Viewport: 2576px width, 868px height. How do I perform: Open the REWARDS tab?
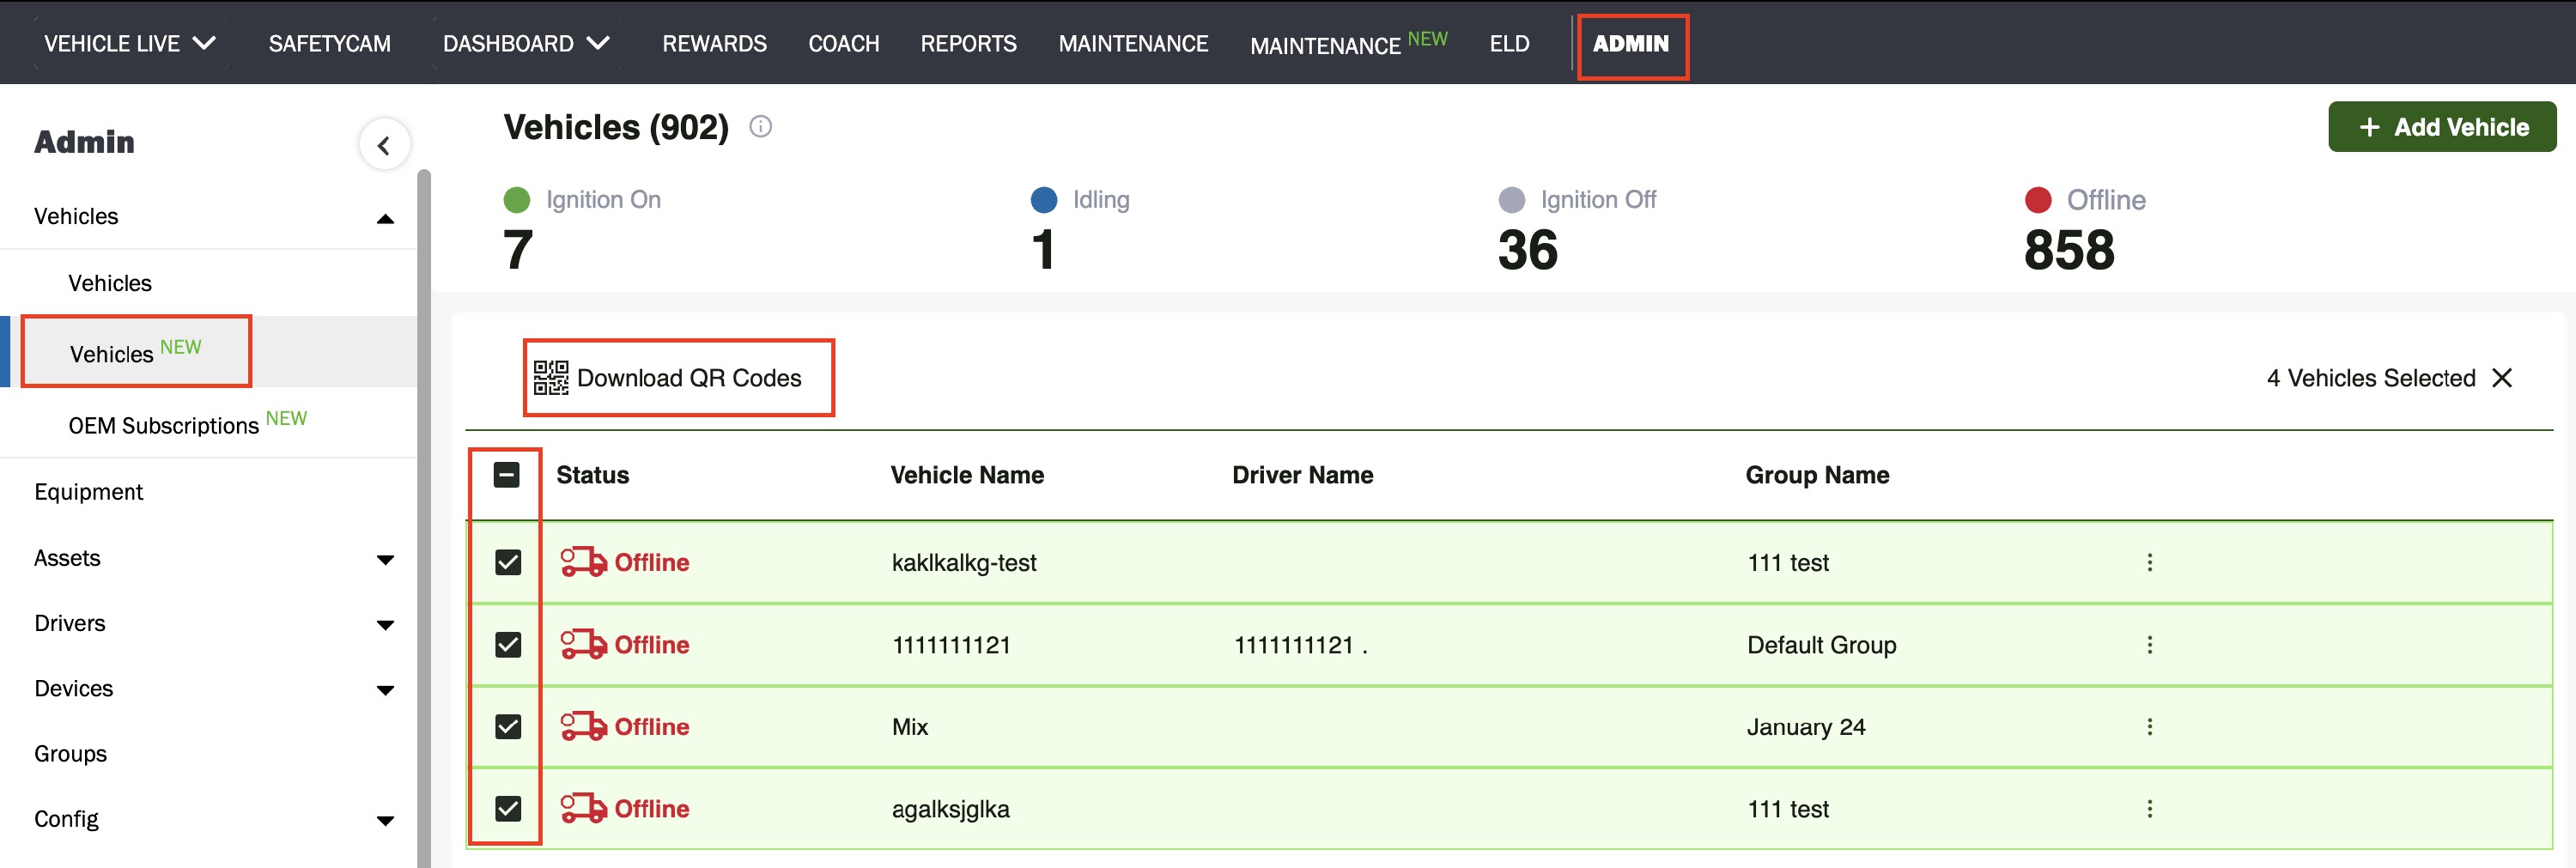coord(714,43)
